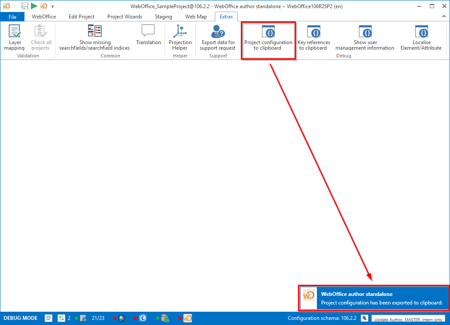Toggle the red indicator beside the WebOffice status icon
Screen dimensions: 450x325
[179, 318]
